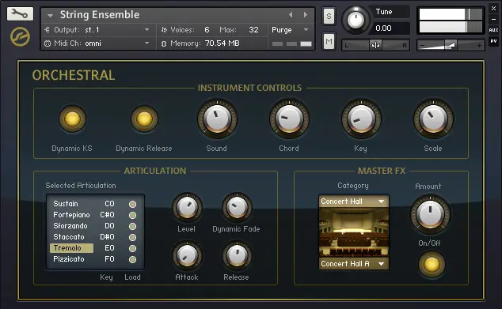The height and width of the screenshot is (309, 502).
Task: Toggle the Dynamic Release button
Action: pyautogui.click(x=144, y=119)
